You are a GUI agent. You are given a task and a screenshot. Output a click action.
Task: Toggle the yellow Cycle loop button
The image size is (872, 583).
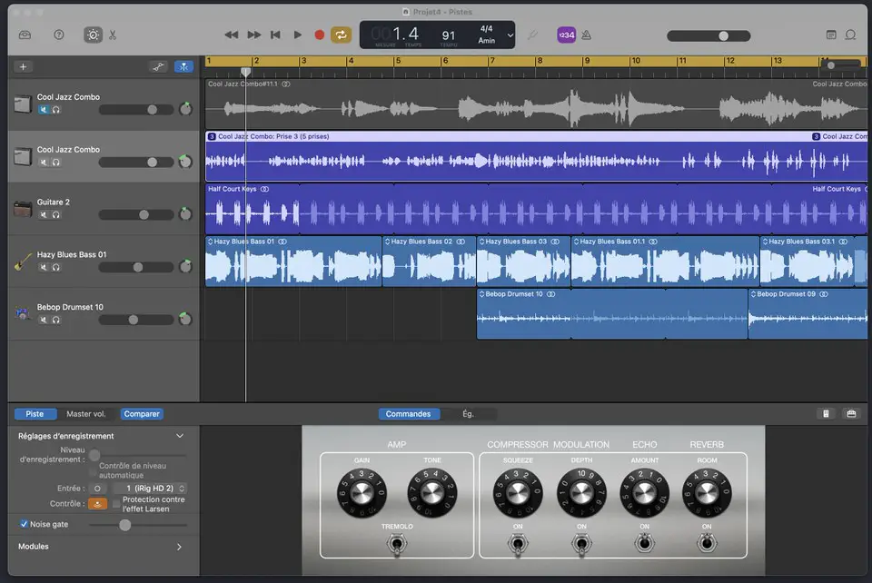point(341,35)
